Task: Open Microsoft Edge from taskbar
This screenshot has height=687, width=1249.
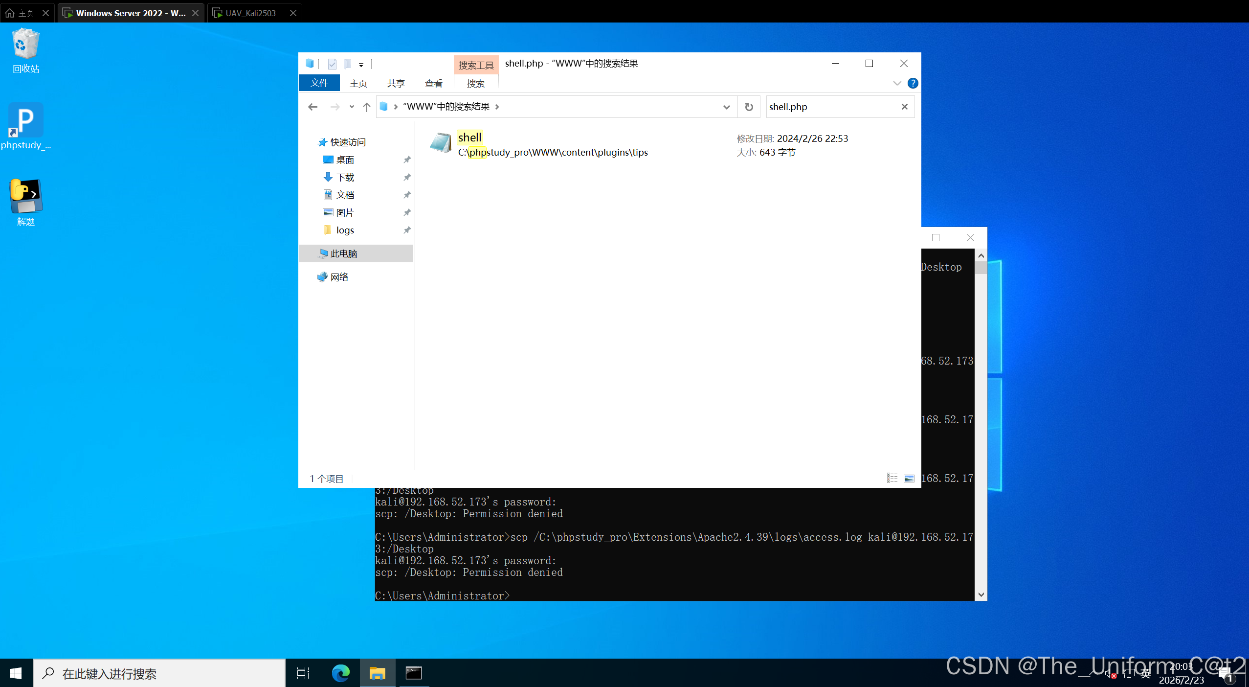Action: pos(340,673)
